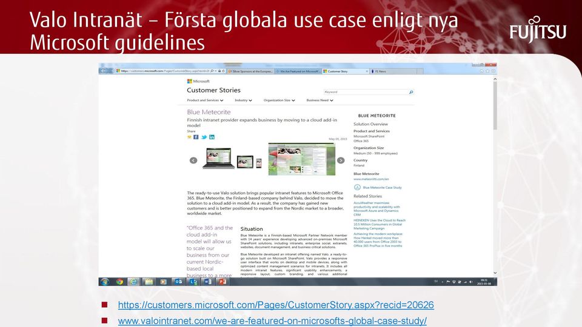Open PowerPoint from the taskbar

[x=222, y=282]
